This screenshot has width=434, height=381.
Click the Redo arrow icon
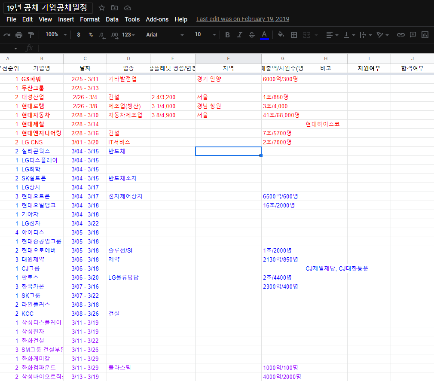[7, 35]
